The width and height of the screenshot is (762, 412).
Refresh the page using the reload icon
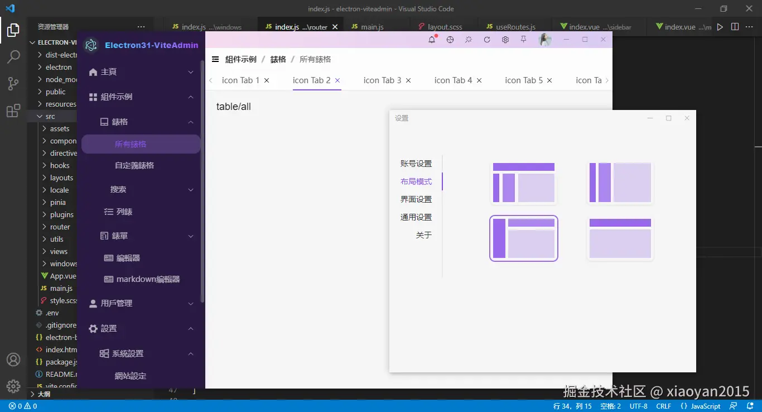(x=487, y=40)
